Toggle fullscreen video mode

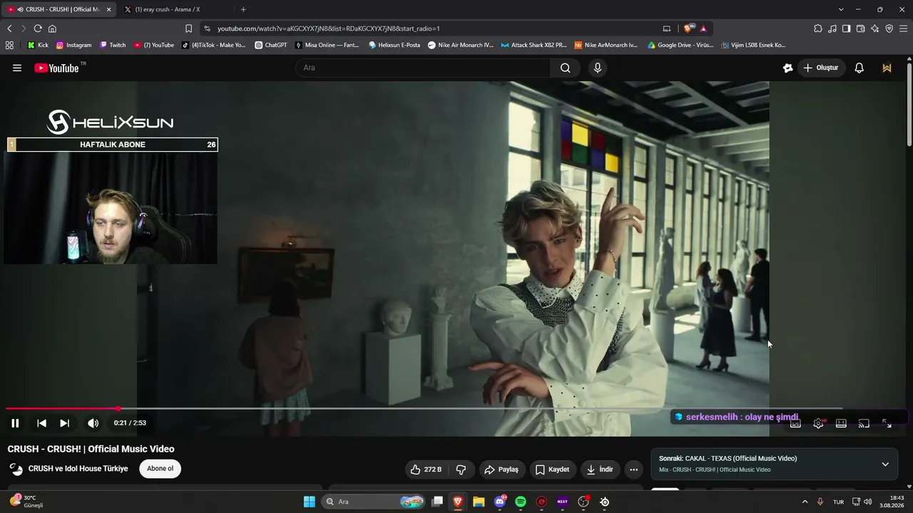(x=887, y=423)
